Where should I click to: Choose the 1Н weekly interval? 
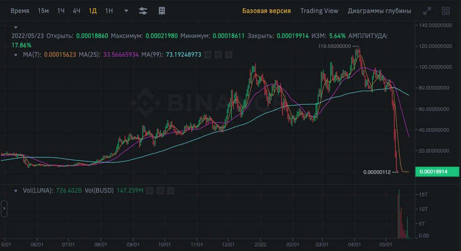[109, 11]
